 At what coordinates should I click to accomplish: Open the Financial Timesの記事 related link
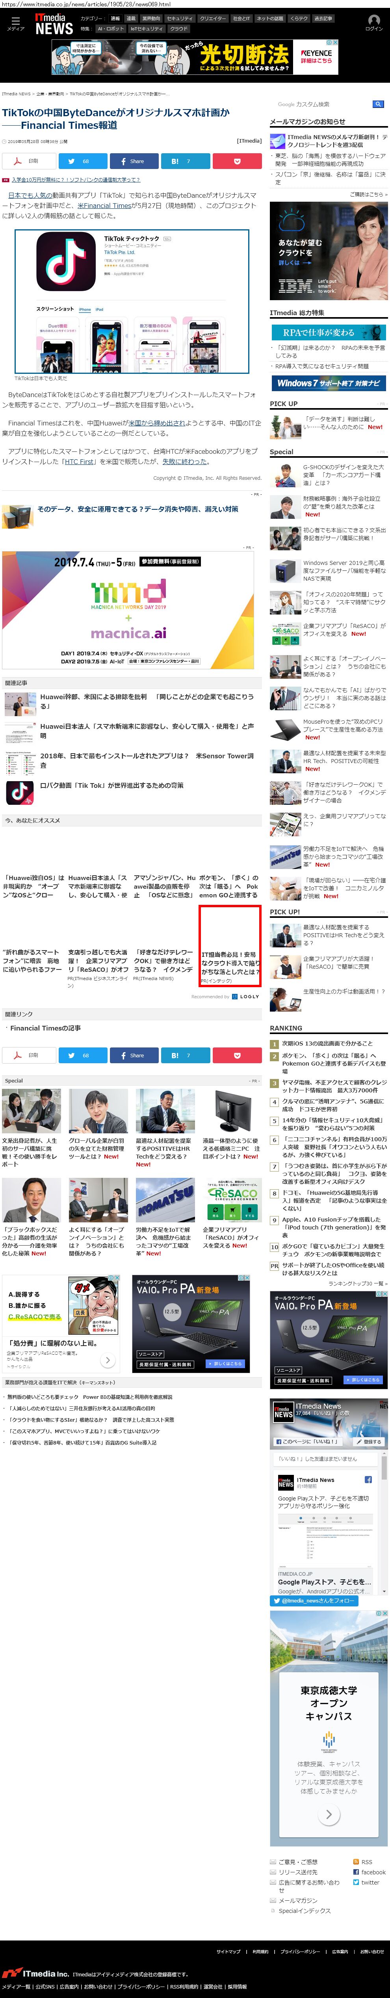(x=45, y=1029)
